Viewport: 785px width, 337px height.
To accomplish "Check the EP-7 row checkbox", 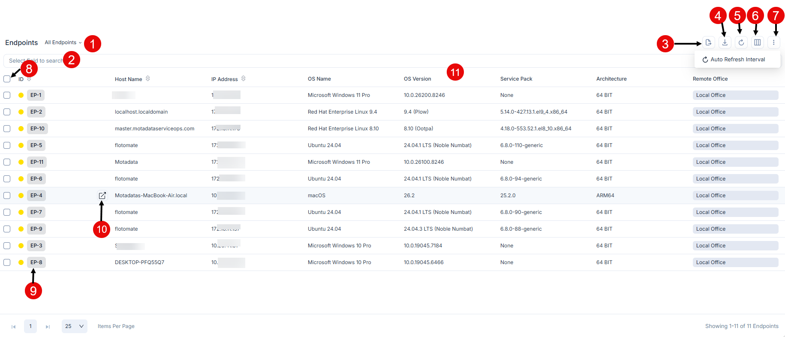I will pyautogui.click(x=7, y=212).
